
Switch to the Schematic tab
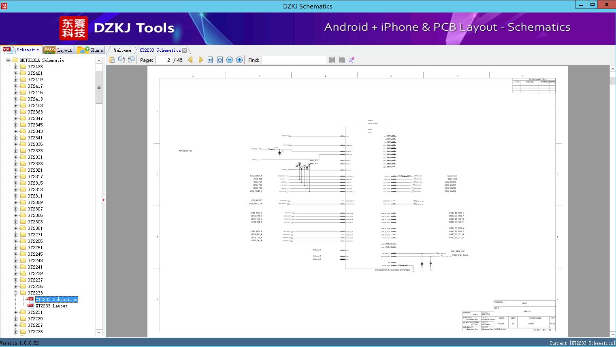(x=21, y=50)
